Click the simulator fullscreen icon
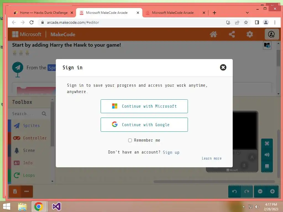Viewport: 283px width, 212px height. (267, 144)
